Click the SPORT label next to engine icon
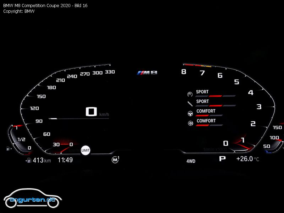Image resolution: width=284 pixels, height=213 pixels. pyautogui.click(x=202, y=92)
